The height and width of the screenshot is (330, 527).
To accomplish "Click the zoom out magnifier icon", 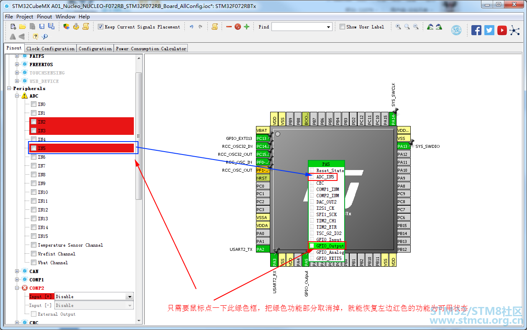I will point(416,26).
